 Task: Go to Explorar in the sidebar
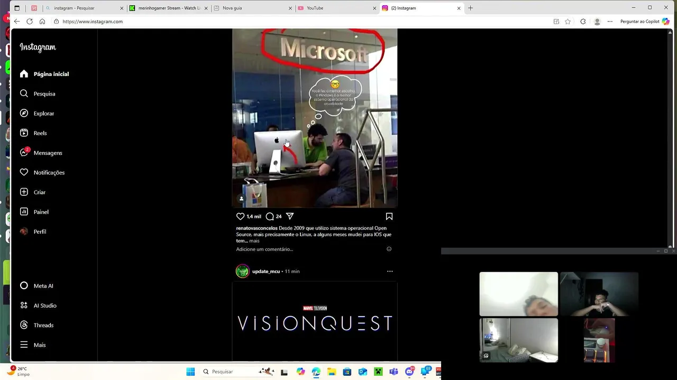38,113
